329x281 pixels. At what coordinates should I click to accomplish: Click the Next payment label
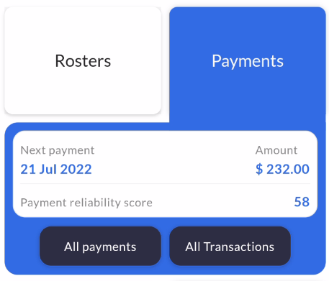point(58,150)
